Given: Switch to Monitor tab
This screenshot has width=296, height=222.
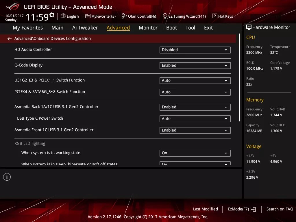Looking at the screenshot, I should [x=148, y=28].
